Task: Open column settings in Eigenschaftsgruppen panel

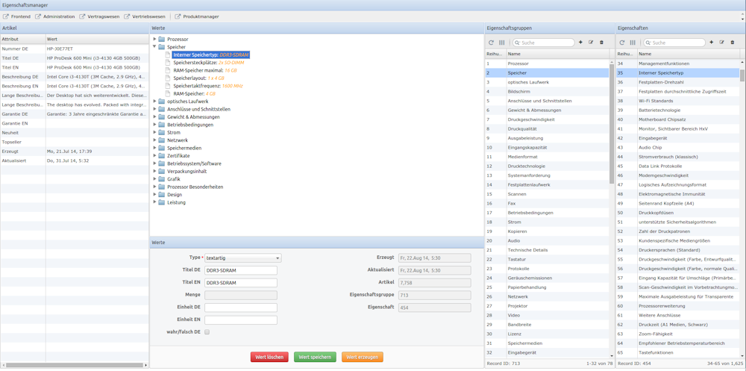Action: pos(501,43)
